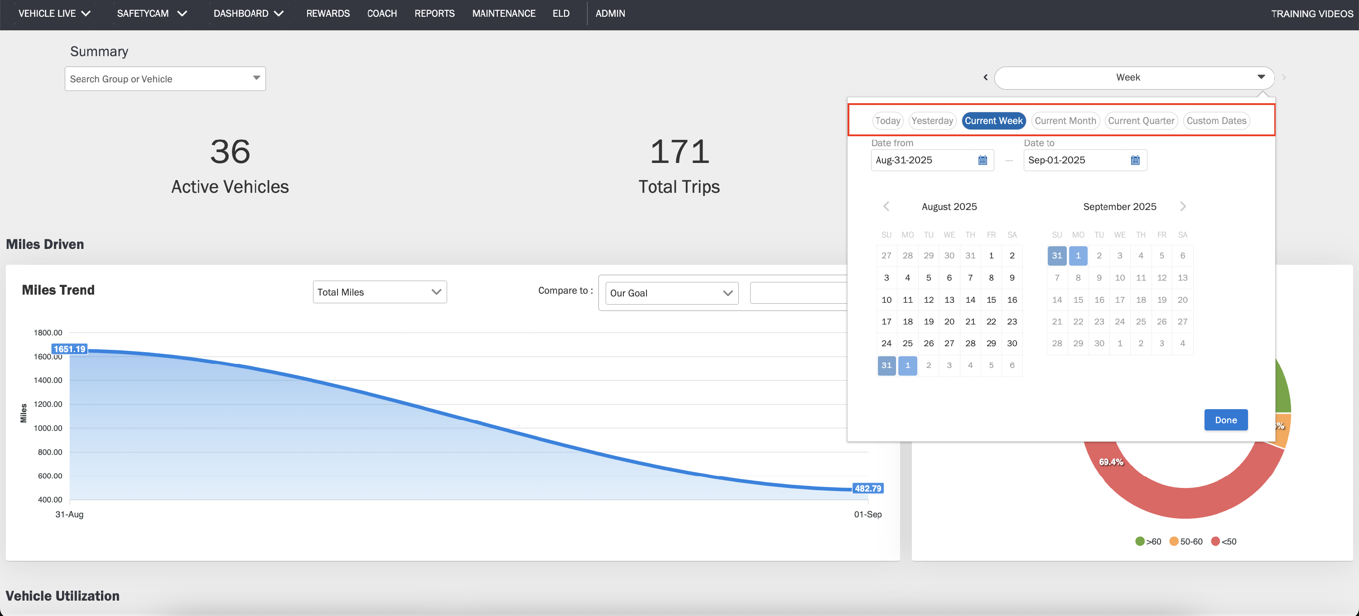Click the August 2025 month title
This screenshot has height=616, width=1359.
pos(949,206)
